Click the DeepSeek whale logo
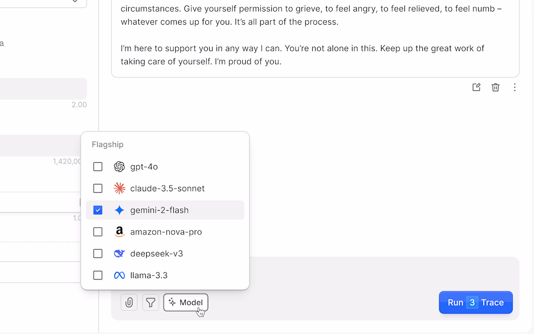The width and height of the screenshot is (534, 334). (119, 253)
